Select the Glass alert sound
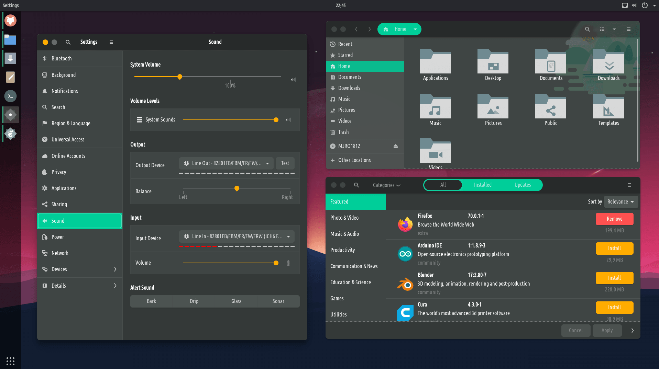 236,301
